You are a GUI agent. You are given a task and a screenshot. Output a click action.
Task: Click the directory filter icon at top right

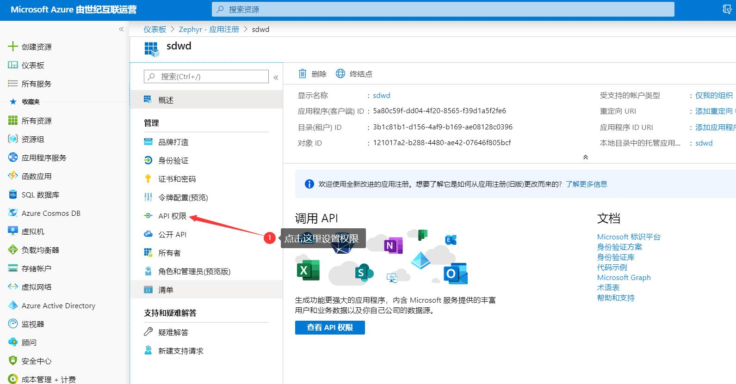click(x=727, y=9)
